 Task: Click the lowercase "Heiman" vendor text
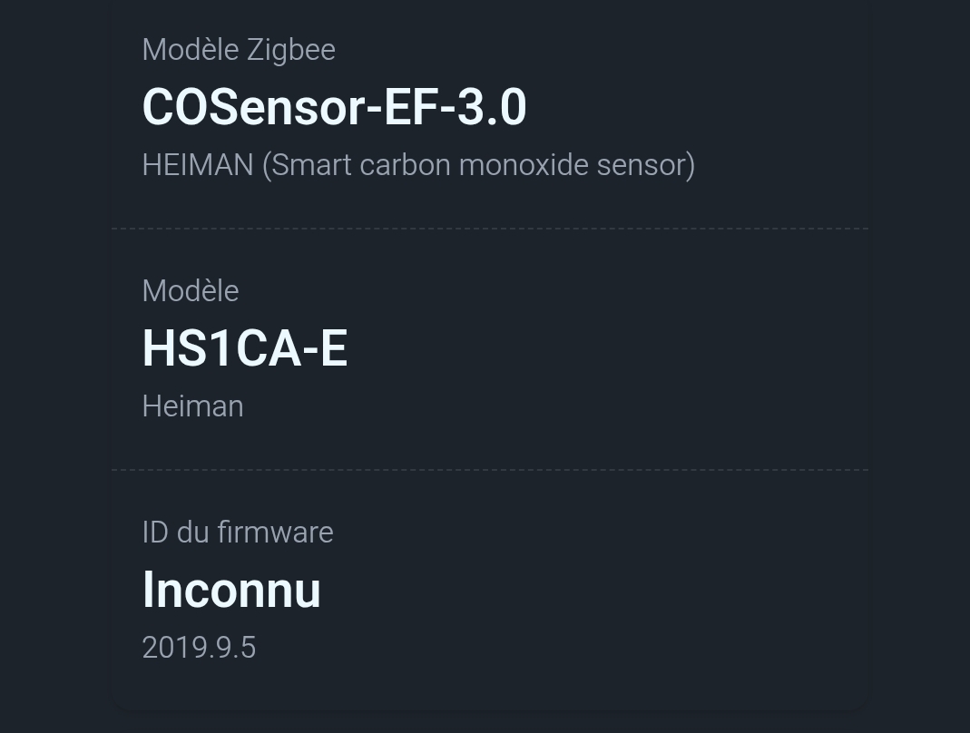pyautogui.click(x=192, y=406)
